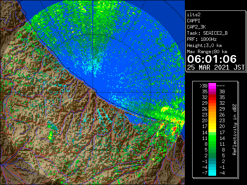Click the PRF: 1800Hz line

[x=202, y=39]
